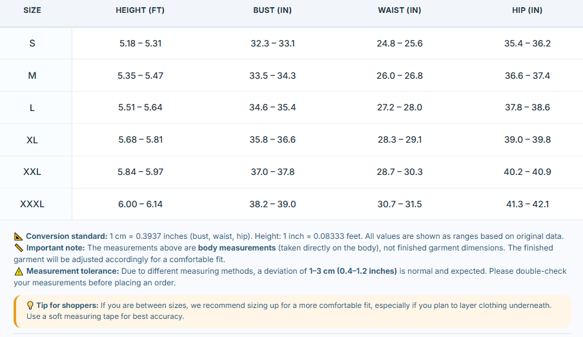
Task: Select the SIZE column header
Action: (x=32, y=10)
